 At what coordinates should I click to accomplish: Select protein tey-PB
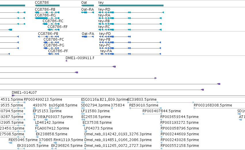130,42
